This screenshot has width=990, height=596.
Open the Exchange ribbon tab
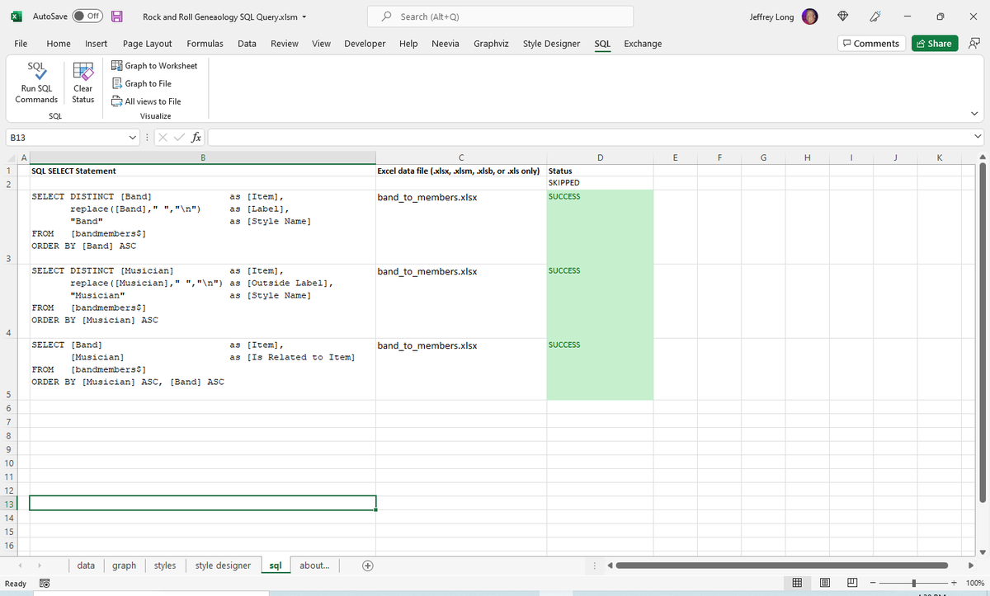click(x=643, y=44)
